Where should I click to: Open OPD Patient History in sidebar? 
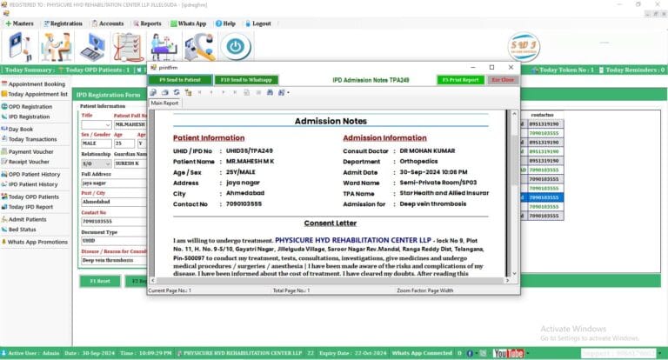click(x=30, y=174)
